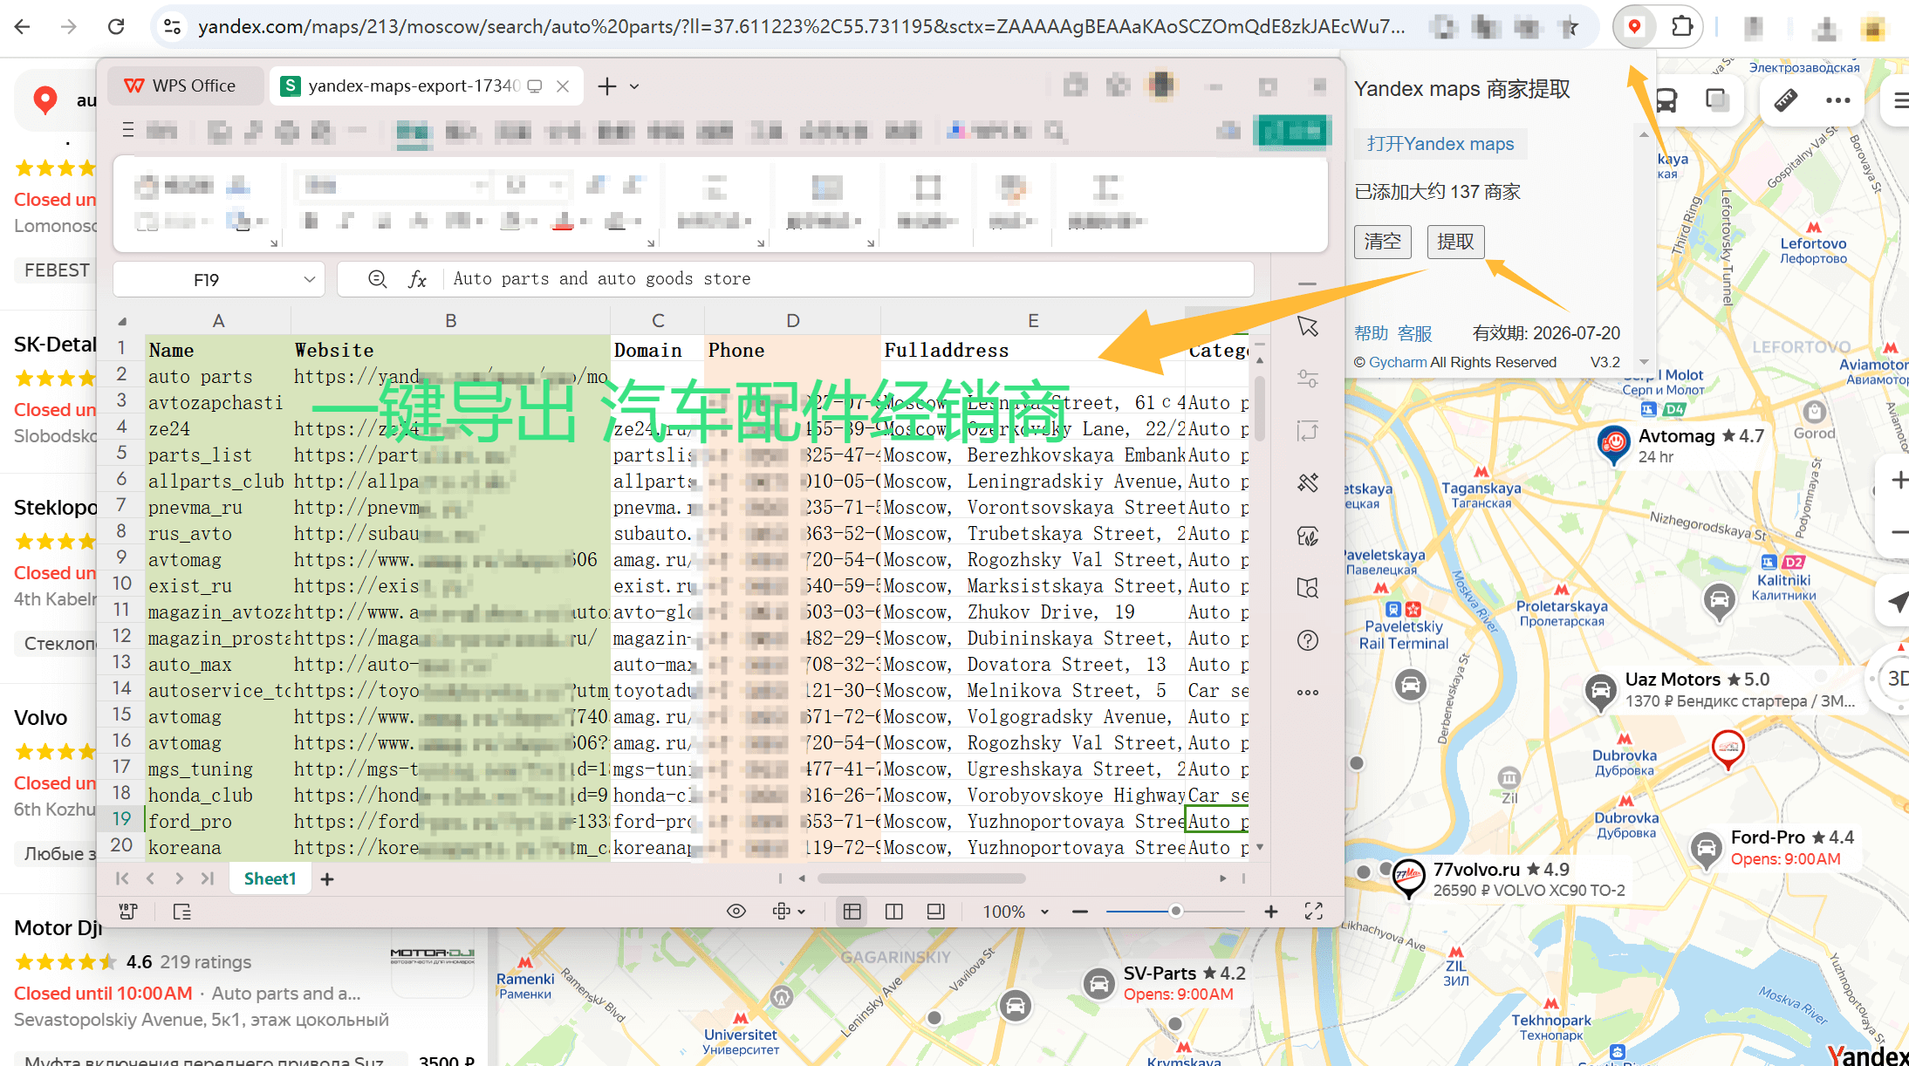Select cell allparts_club in column A
Viewport: 1909px width, 1066px height.
pyautogui.click(x=217, y=482)
